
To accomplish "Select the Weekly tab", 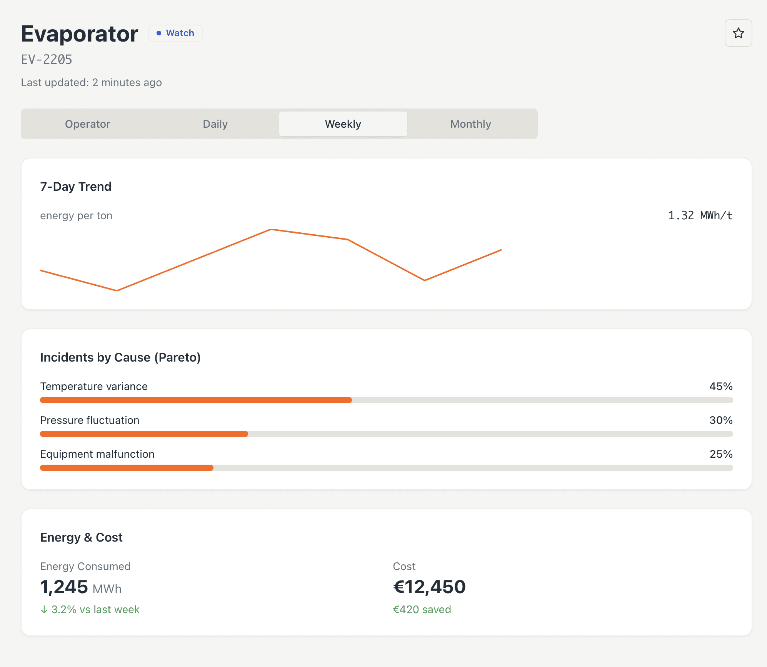I will coord(343,124).
